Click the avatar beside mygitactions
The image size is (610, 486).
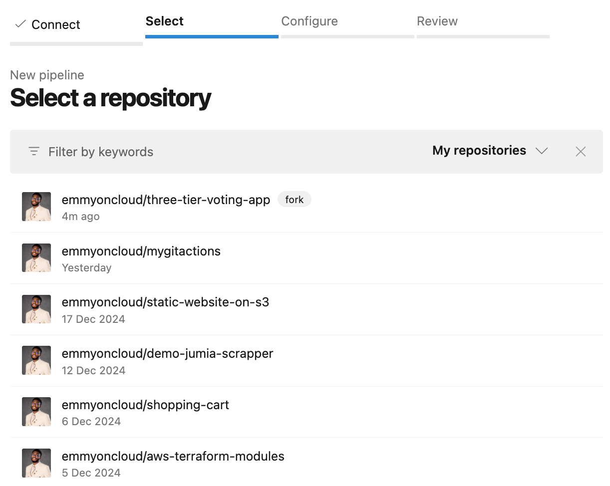click(36, 258)
